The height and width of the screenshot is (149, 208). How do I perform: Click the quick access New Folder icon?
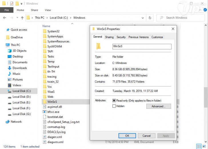pos(17,3)
